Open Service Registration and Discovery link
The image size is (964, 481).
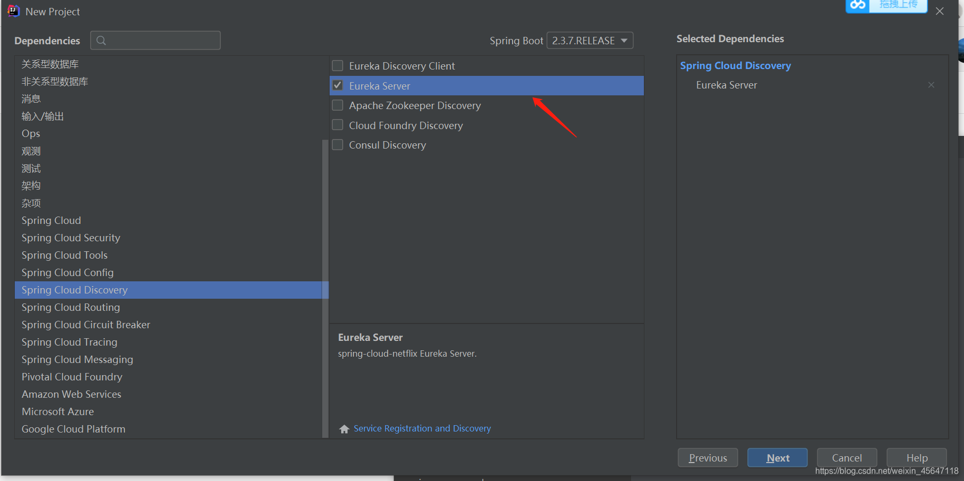[422, 429]
